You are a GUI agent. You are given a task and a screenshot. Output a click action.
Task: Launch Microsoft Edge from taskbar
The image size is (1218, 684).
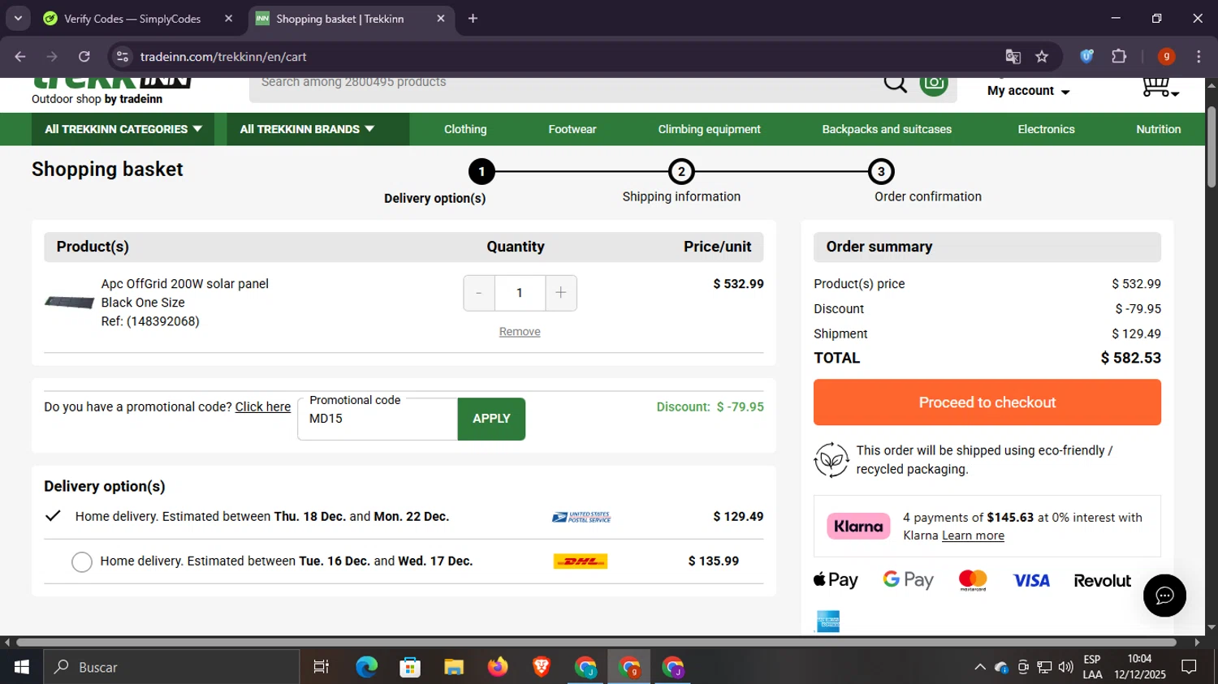pos(366,667)
